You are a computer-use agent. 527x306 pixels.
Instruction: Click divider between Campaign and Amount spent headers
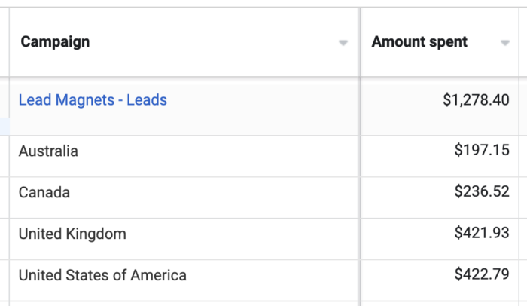(360, 42)
